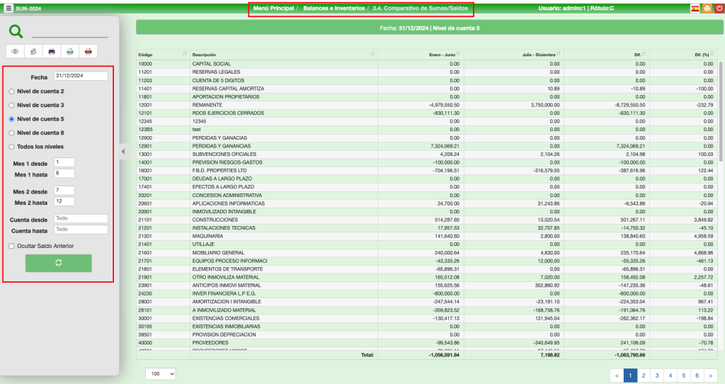This screenshot has width=725, height=384.
Task: Go to Menú Principal in the breadcrumb
Action: tap(273, 9)
